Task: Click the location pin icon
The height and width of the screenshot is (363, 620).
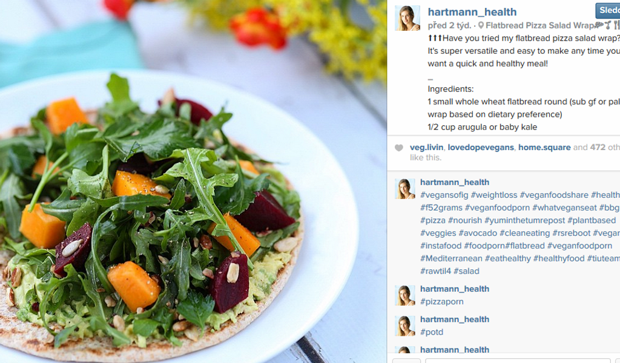Action: (480, 25)
